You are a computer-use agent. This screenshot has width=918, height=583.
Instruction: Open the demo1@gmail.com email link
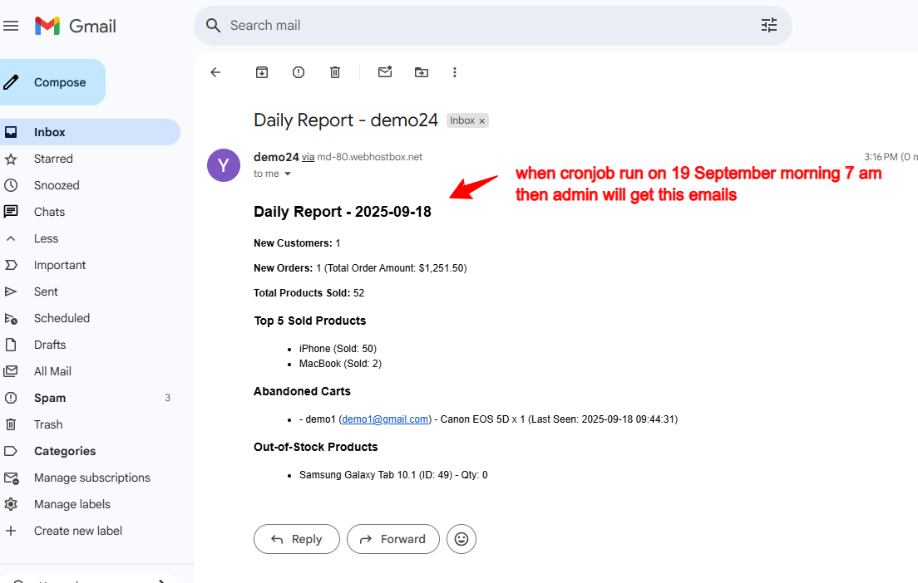[x=385, y=419]
